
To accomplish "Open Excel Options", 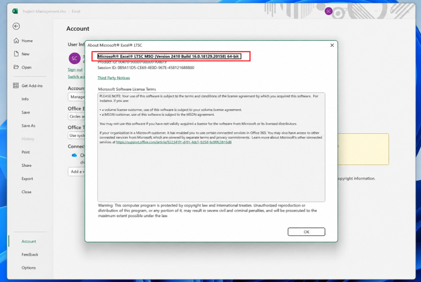I will click(x=28, y=268).
